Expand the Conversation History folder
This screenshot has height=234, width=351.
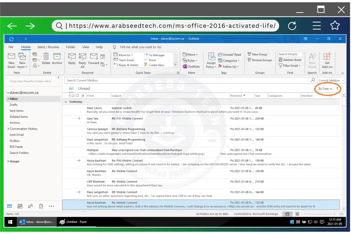pos(8,129)
